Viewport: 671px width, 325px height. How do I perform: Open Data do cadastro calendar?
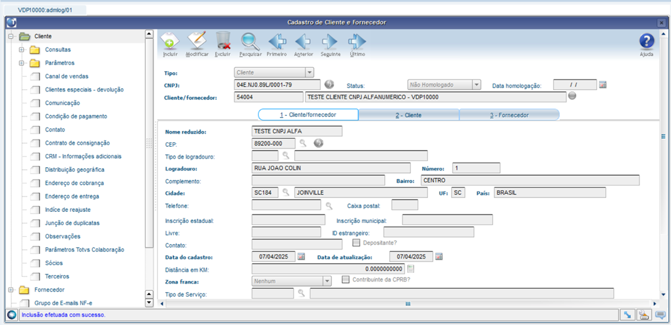[301, 257]
